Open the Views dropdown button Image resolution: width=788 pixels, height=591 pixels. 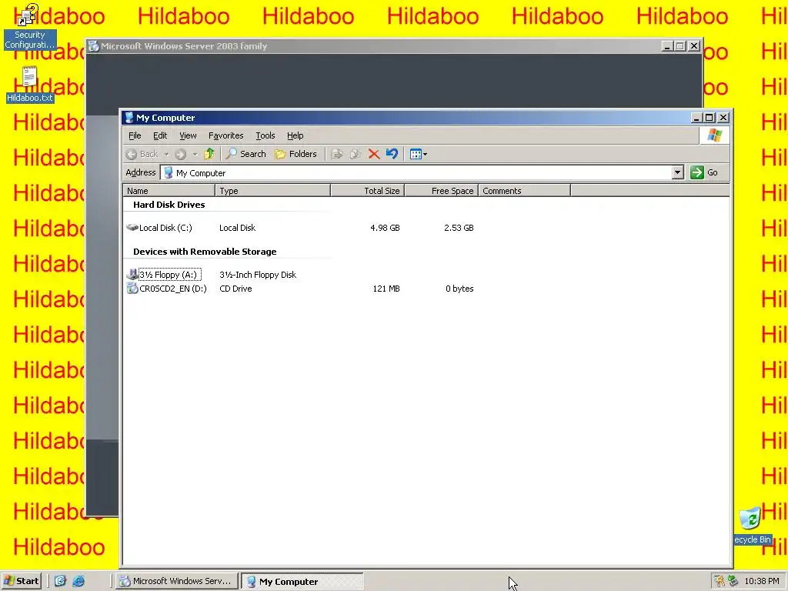[418, 154]
